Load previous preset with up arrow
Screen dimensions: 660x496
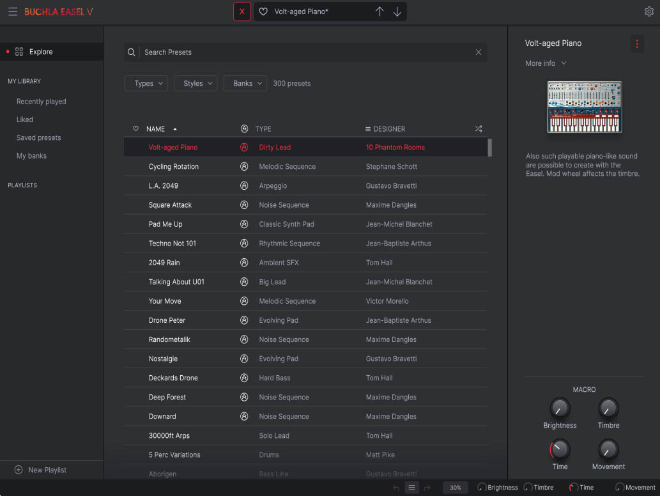click(x=380, y=12)
